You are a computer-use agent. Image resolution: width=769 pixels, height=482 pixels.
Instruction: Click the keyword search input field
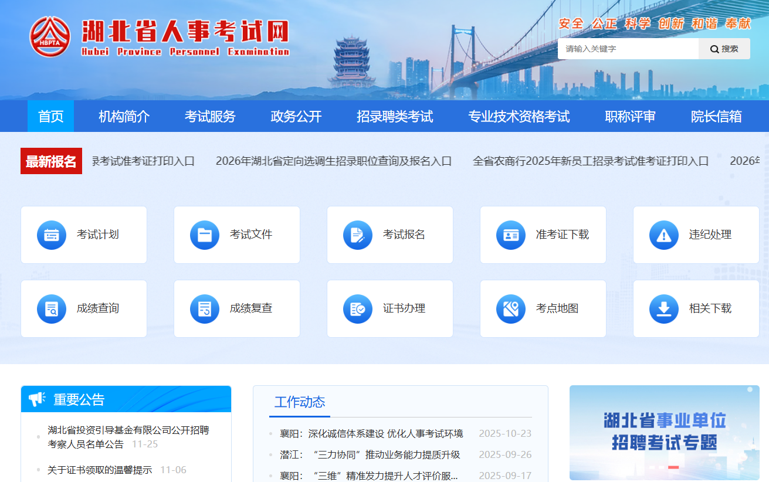pos(628,49)
